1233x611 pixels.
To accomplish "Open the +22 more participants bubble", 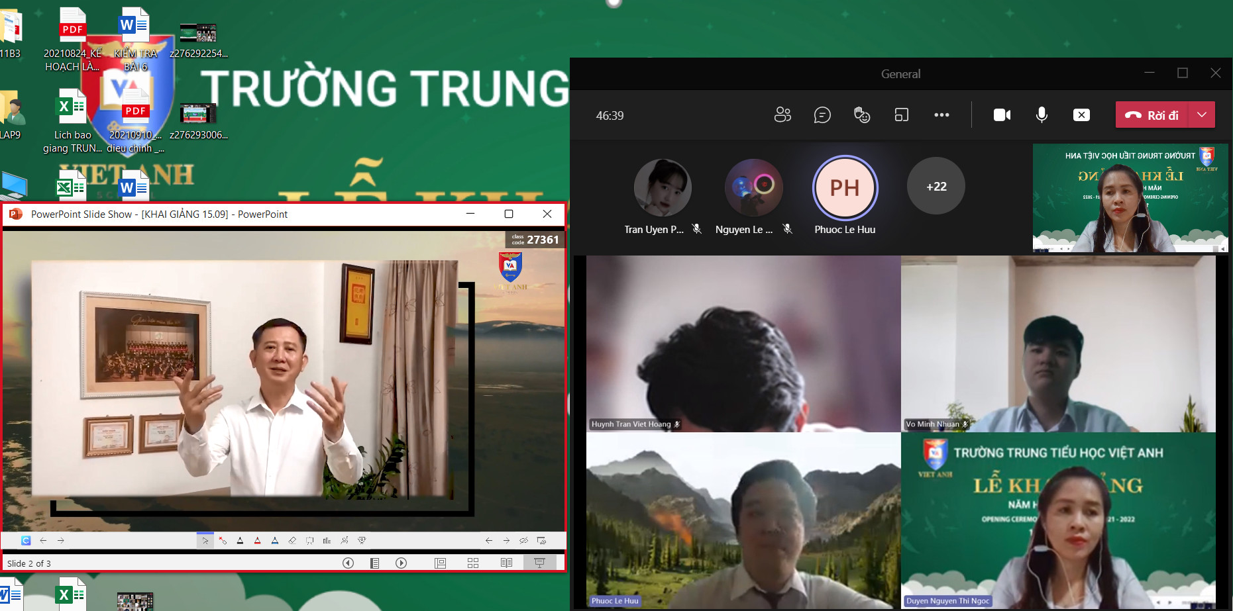I will coord(936,186).
